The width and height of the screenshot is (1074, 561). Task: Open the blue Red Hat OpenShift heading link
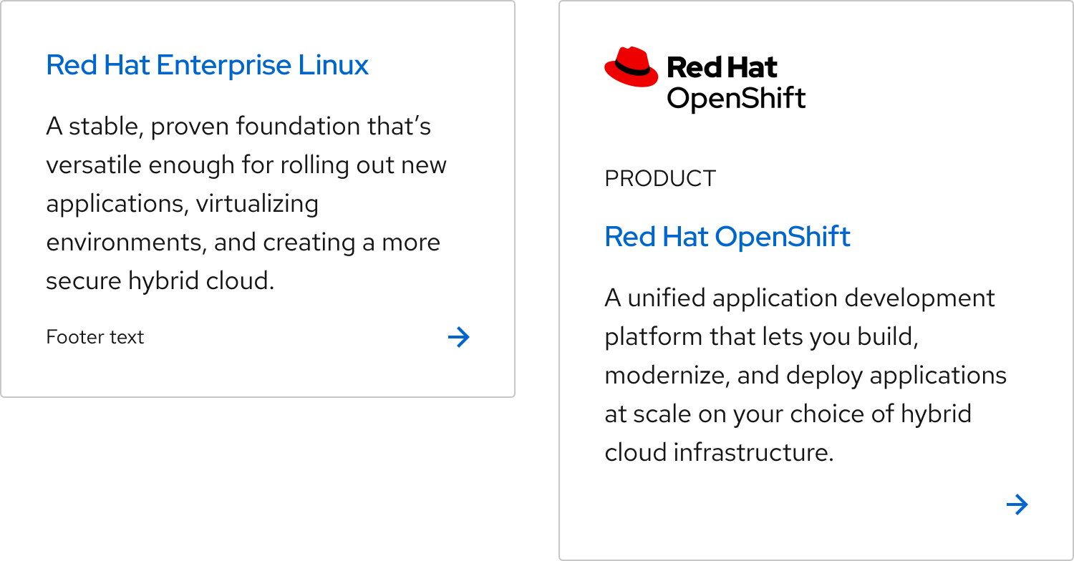pyautogui.click(x=727, y=237)
